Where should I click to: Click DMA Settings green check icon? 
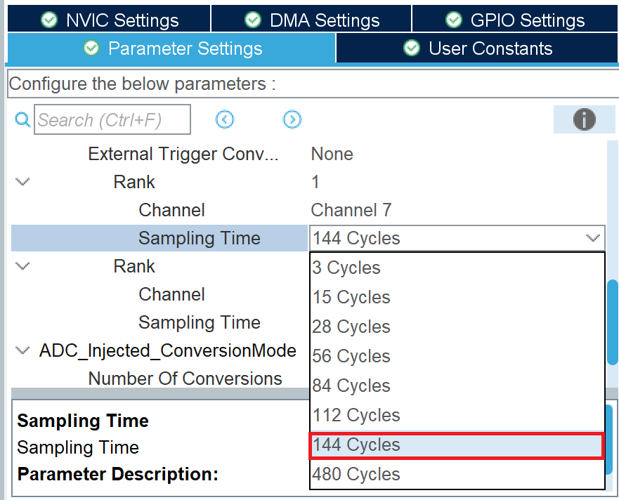pos(253,20)
